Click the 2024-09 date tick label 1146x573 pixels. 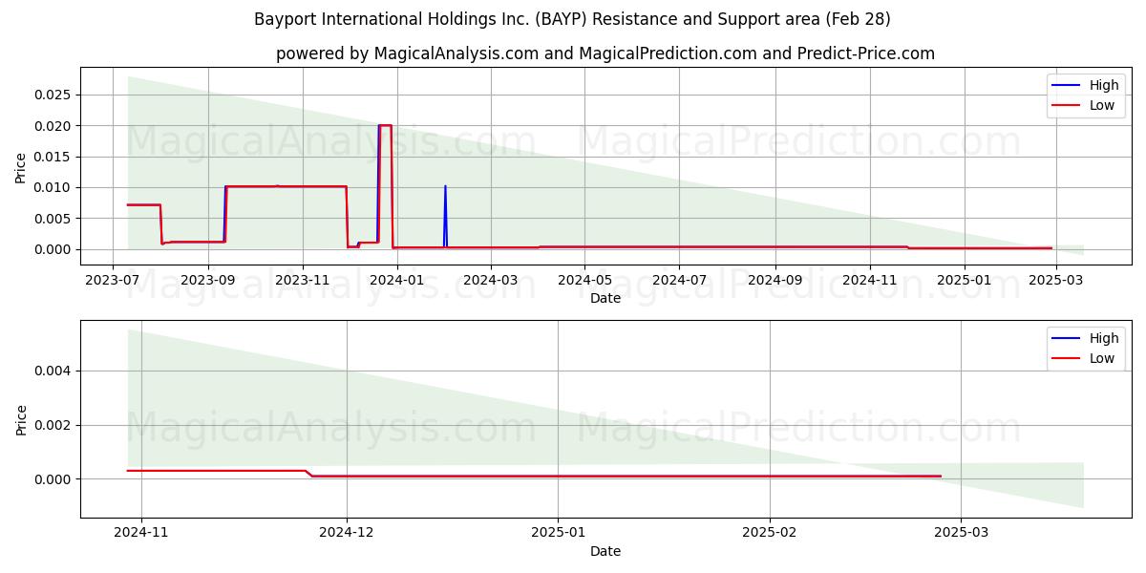[x=775, y=281]
